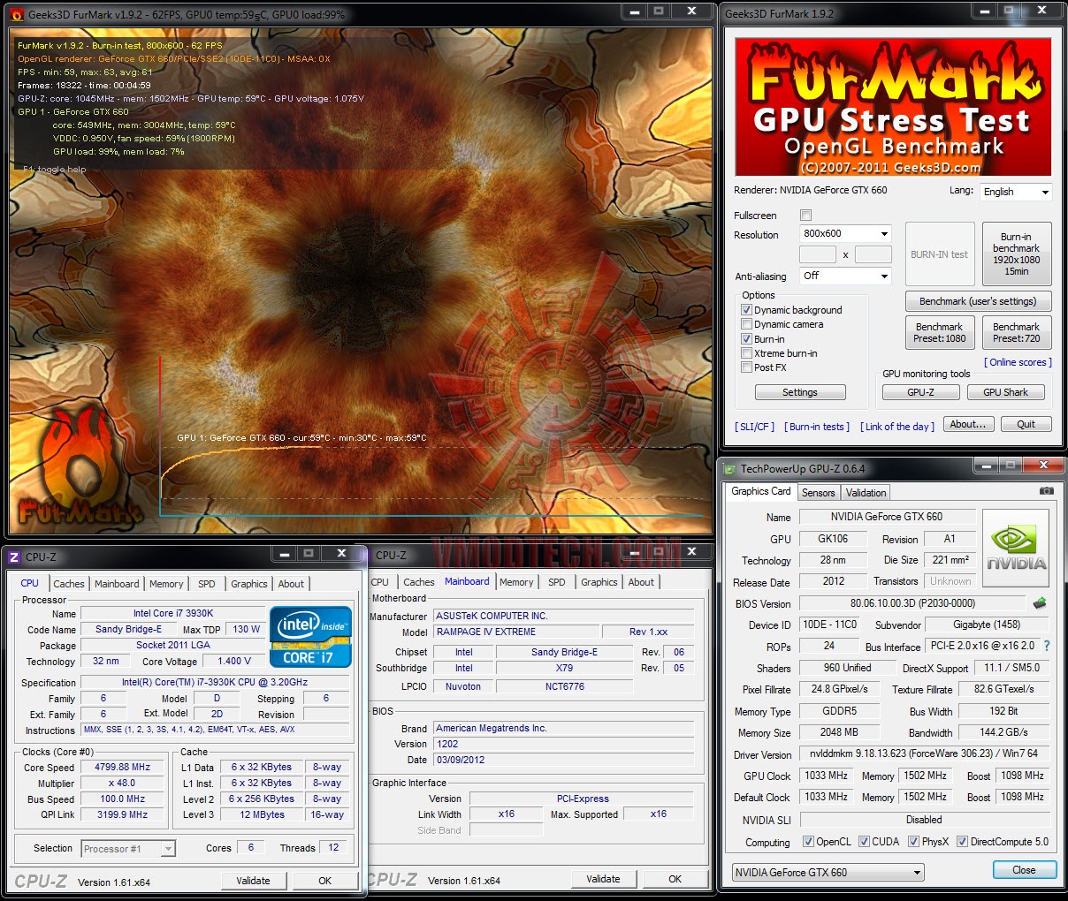Toggle the Dynamic background option
Viewport: 1068px width, 901px height.
point(746,310)
